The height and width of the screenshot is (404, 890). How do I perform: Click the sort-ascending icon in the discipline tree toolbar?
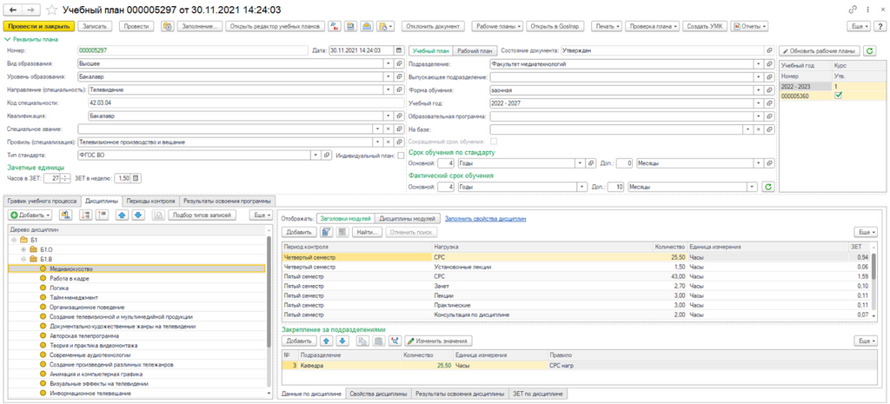(x=87, y=215)
